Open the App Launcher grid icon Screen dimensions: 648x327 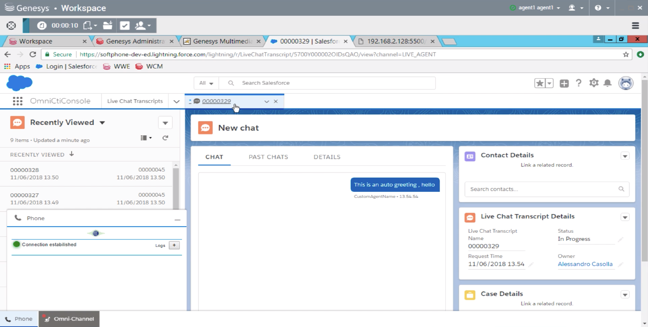[17, 101]
